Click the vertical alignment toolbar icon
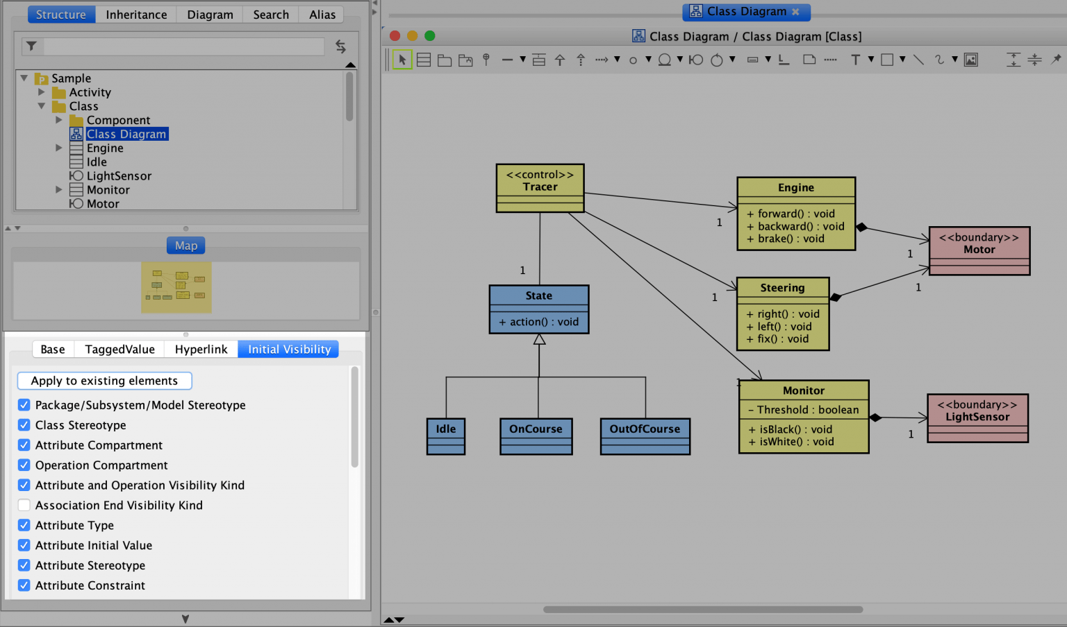Image resolution: width=1067 pixels, height=627 pixels. [x=1013, y=59]
